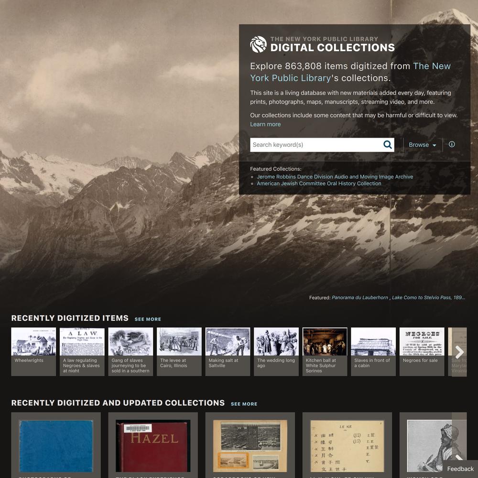Open the Feedback tab

point(460,469)
